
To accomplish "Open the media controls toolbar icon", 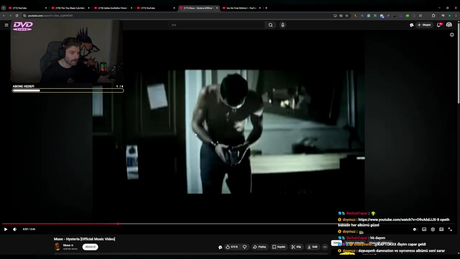I will point(443,15).
